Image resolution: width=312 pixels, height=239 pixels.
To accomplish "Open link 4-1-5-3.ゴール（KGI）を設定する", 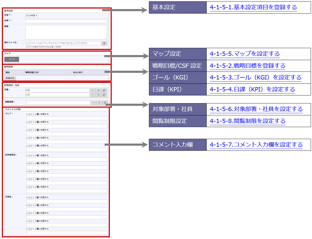I will coord(256,78).
